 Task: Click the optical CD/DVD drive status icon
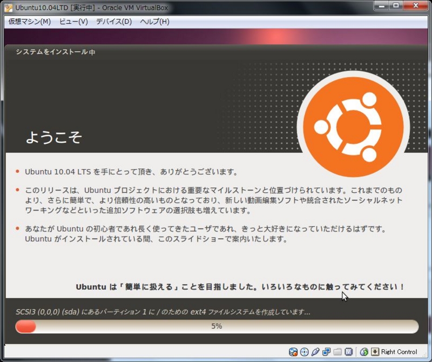[305, 352]
